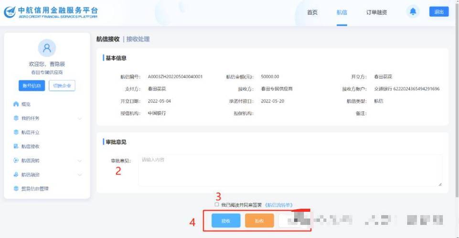Go to the 首页 tab
This screenshot has width=459, height=238.
[312, 12]
